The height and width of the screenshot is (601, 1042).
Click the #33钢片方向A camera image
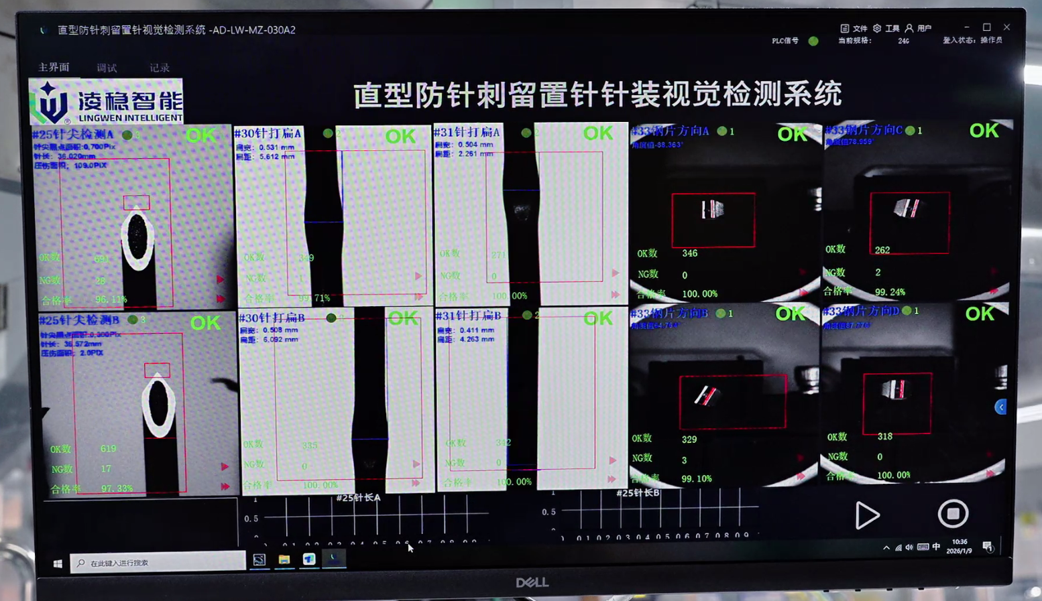[713, 219]
